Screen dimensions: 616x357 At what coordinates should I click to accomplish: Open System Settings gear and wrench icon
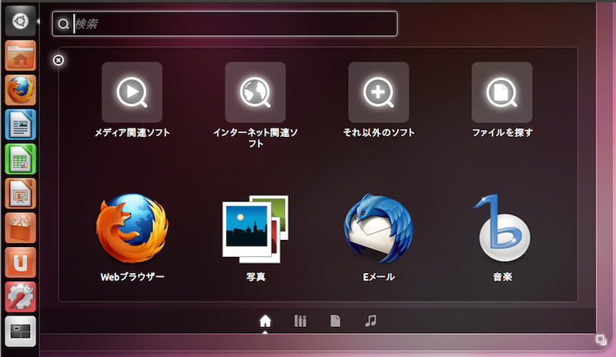(21, 297)
